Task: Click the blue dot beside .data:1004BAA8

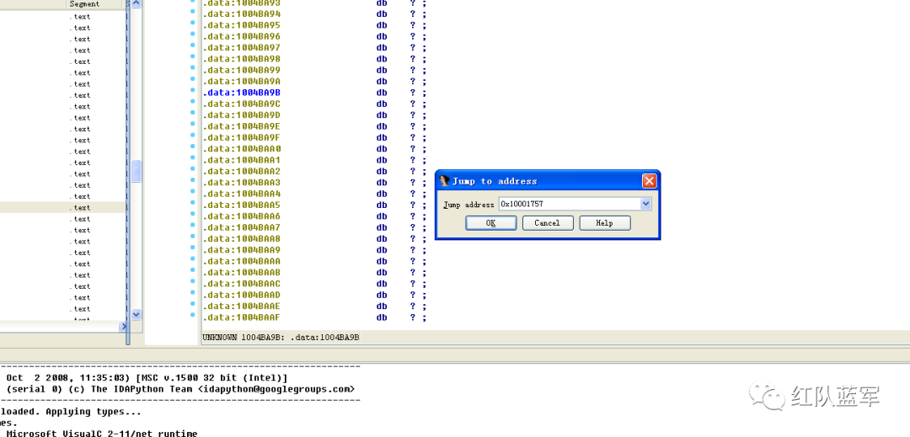Action: [x=193, y=237]
